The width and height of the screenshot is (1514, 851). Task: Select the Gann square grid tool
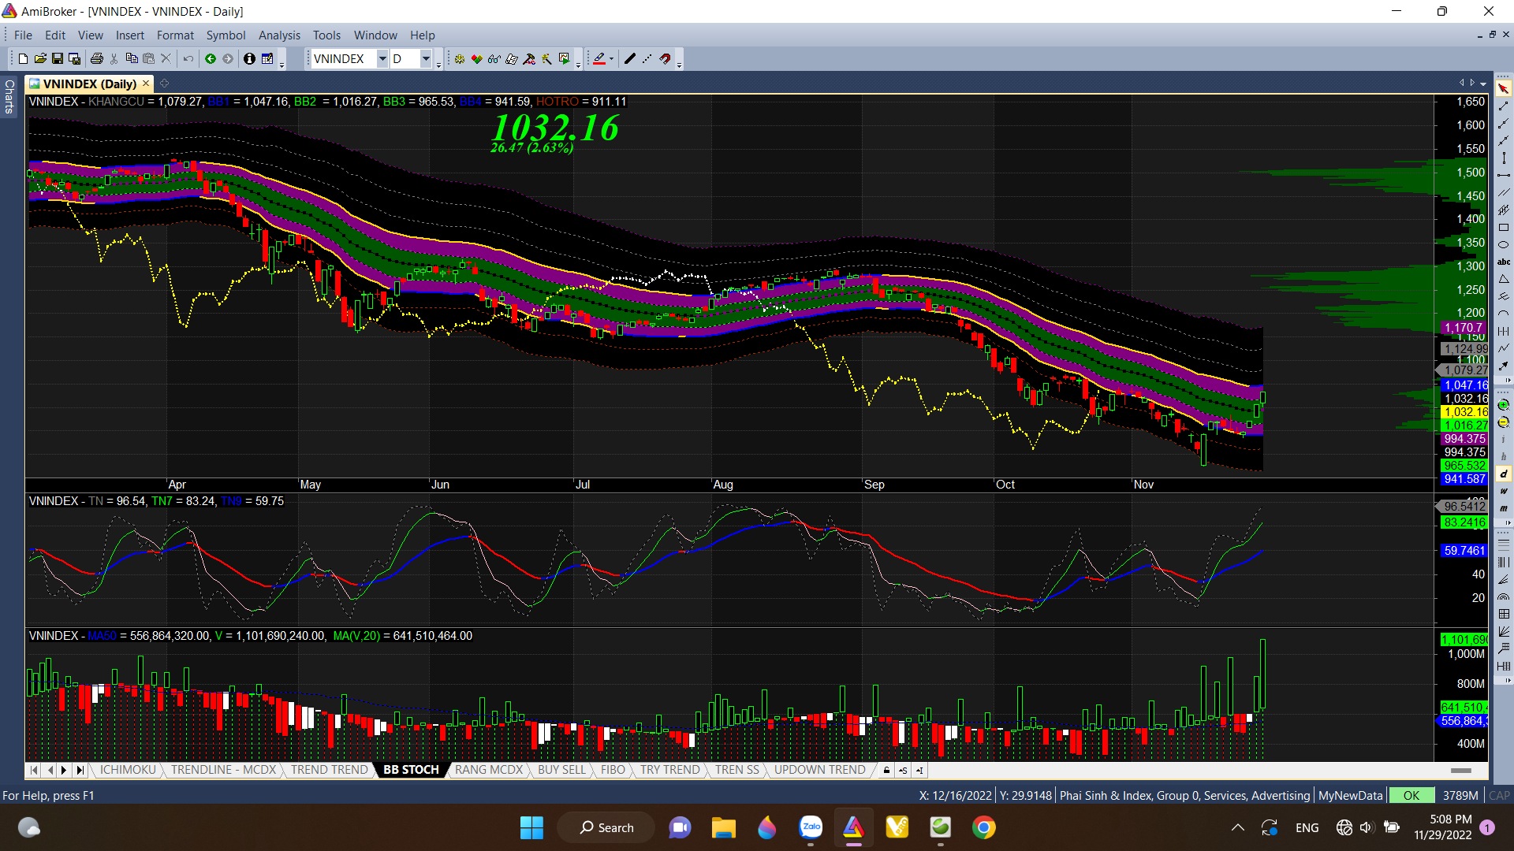click(x=1504, y=614)
